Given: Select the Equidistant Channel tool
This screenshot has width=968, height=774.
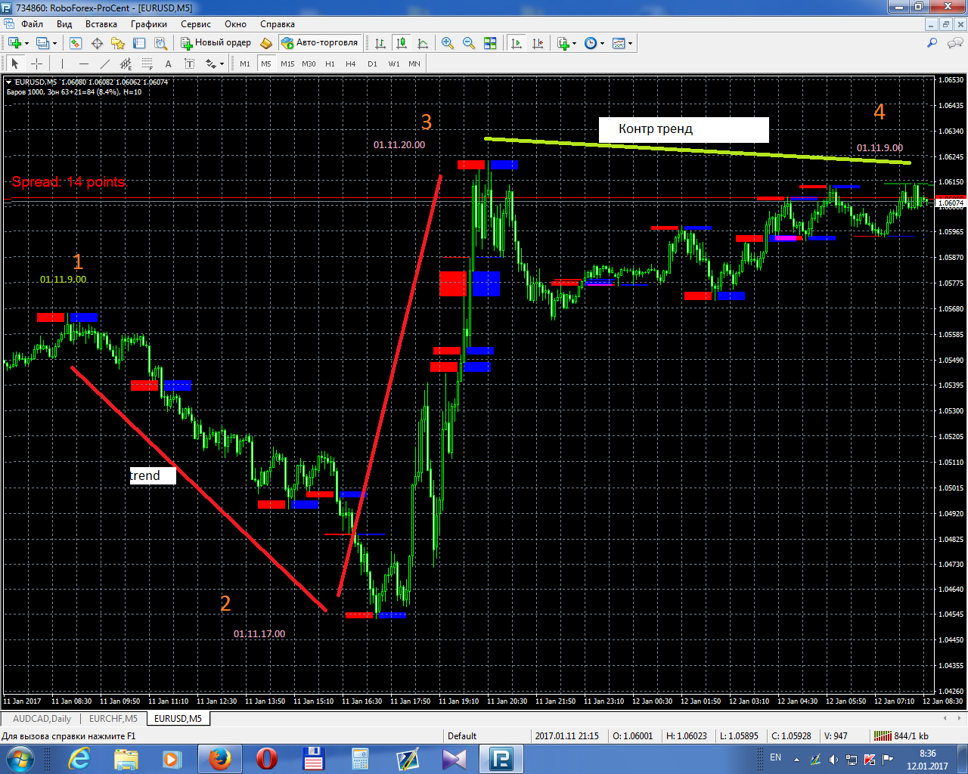Looking at the screenshot, I should pyautogui.click(x=126, y=64).
